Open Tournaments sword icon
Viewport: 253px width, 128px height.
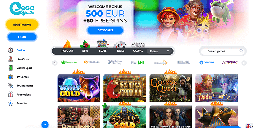[10, 85]
